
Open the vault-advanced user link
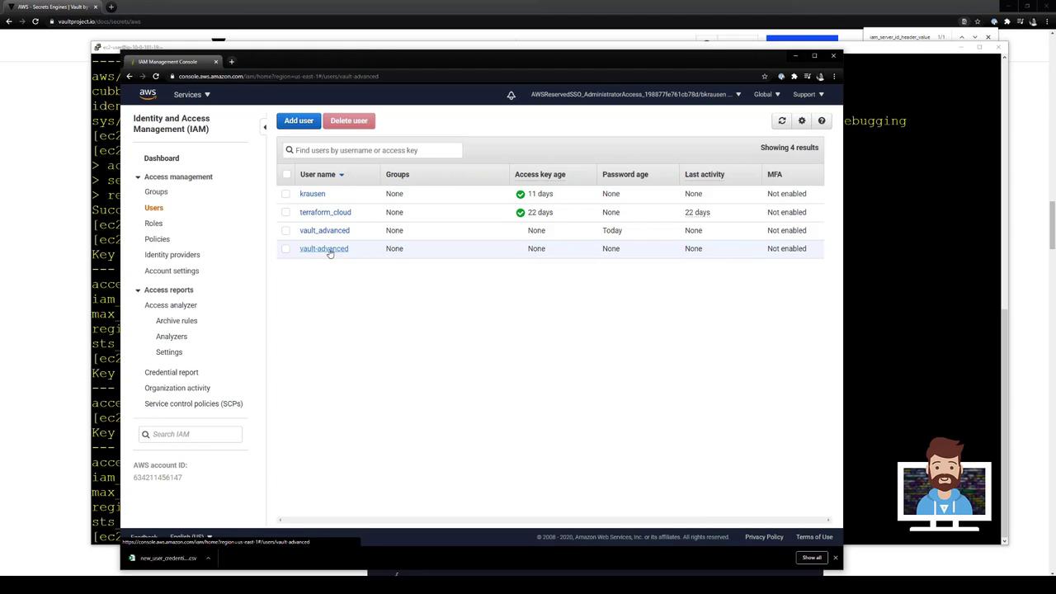click(x=323, y=249)
